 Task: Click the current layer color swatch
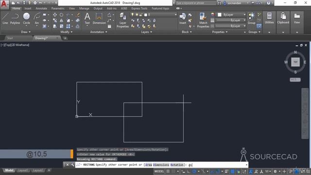146,15
